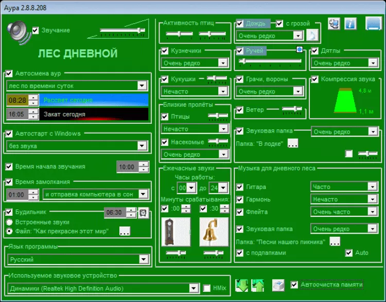The width and height of the screenshot is (386, 302).
Task: Click the sunrise time field 08:28
Action: click(17, 100)
